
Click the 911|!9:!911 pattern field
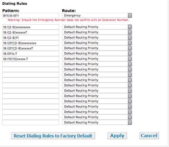tap(31, 16)
